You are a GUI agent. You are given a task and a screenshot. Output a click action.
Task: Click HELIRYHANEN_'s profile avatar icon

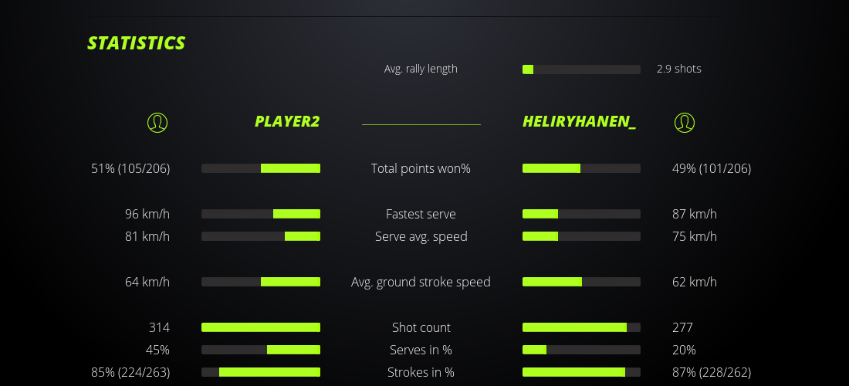coord(684,122)
